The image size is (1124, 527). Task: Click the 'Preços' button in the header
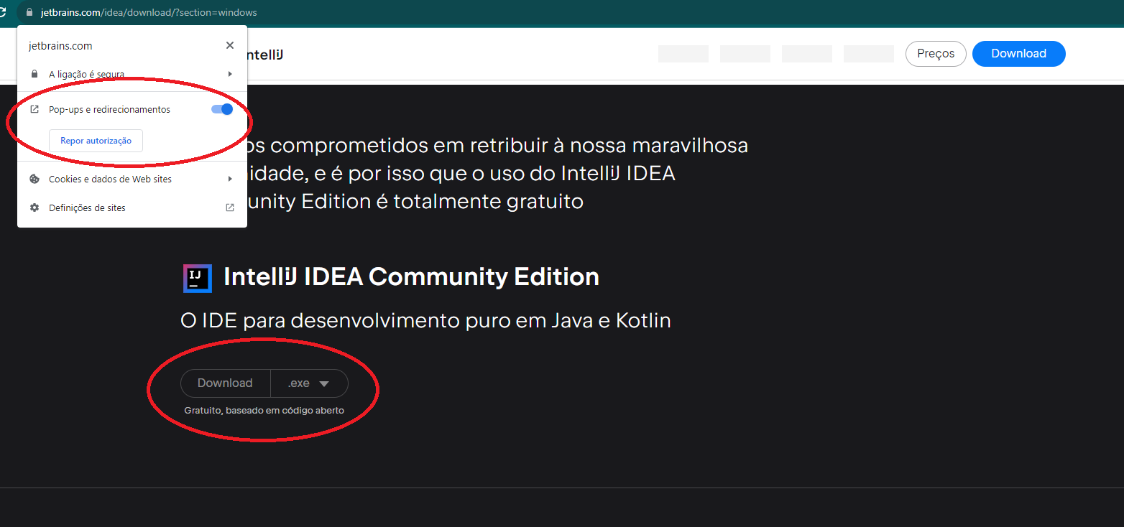tap(936, 53)
